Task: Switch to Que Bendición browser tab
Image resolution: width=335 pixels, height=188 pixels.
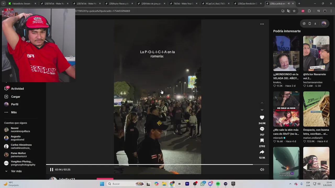Action: 248,4
